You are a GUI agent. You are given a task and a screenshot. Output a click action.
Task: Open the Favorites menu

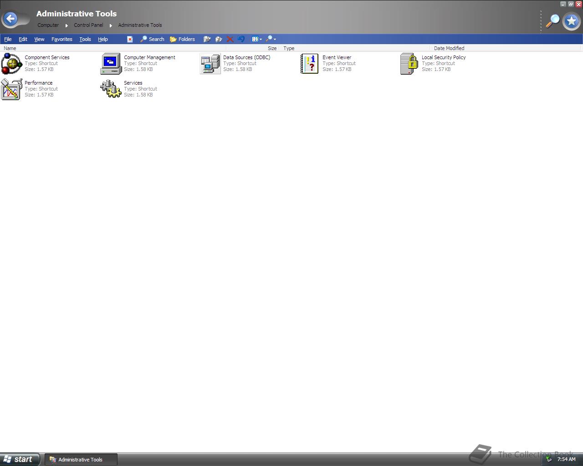pos(62,39)
